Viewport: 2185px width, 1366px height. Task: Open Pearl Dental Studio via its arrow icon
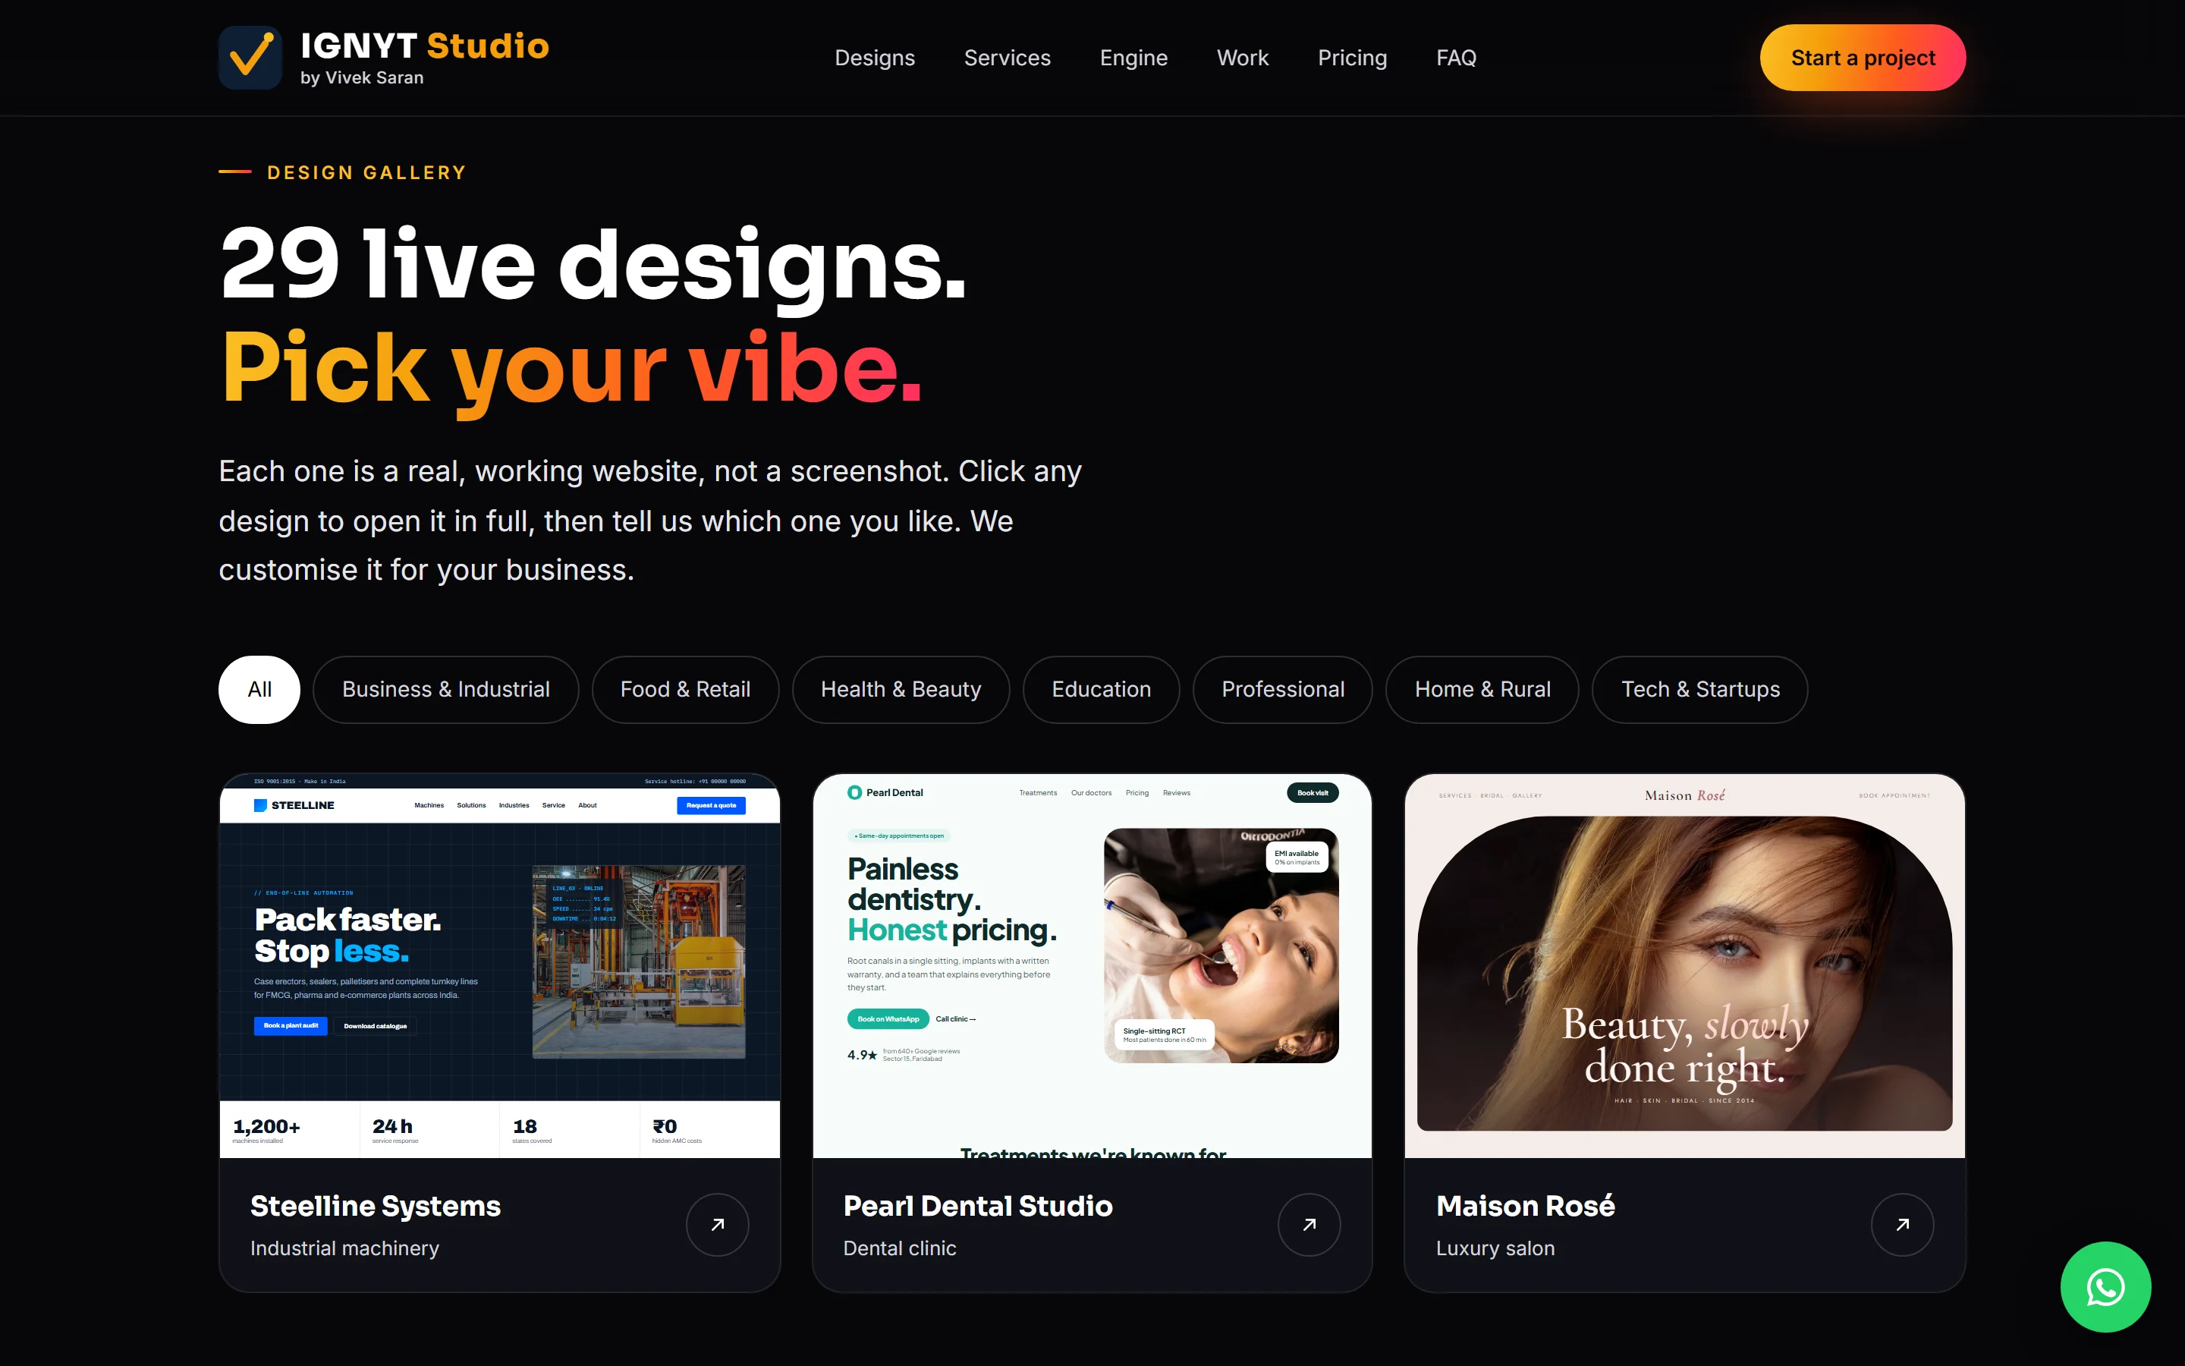[1308, 1224]
